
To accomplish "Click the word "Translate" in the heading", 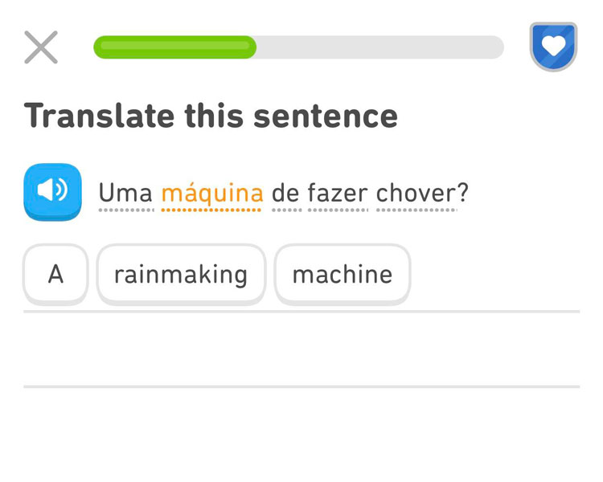I will tap(100, 116).
